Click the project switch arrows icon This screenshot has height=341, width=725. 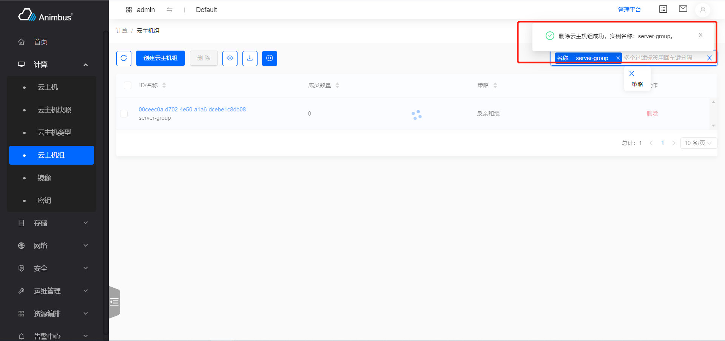tap(170, 10)
